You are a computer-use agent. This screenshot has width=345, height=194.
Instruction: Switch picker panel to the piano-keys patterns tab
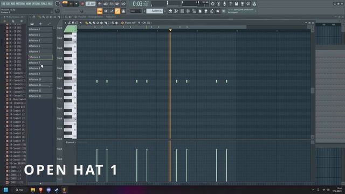(x=32, y=24)
